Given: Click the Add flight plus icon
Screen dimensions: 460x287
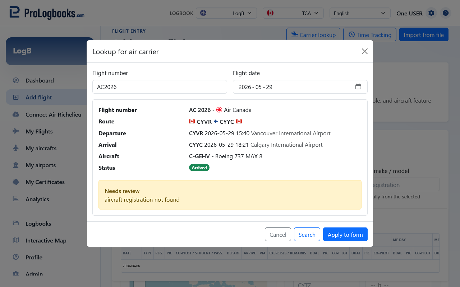Looking at the screenshot, I should [x=16, y=97].
